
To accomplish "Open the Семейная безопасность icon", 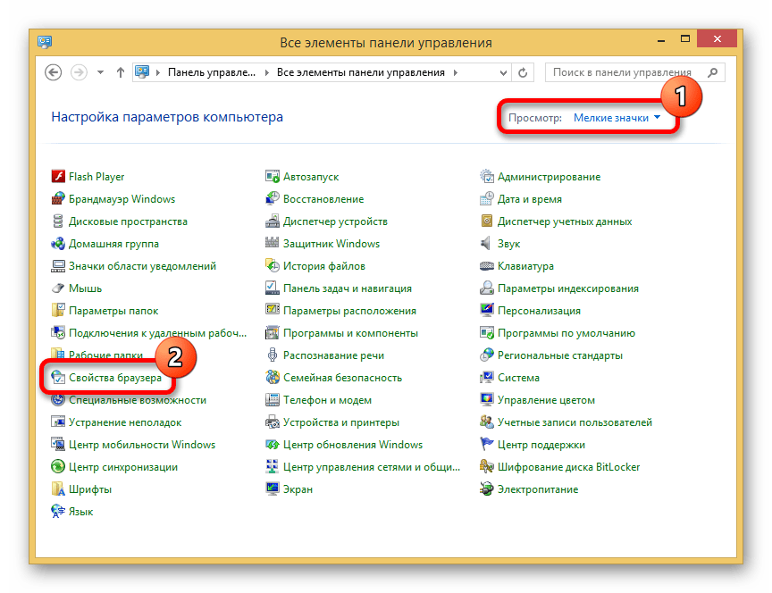I will click(273, 378).
